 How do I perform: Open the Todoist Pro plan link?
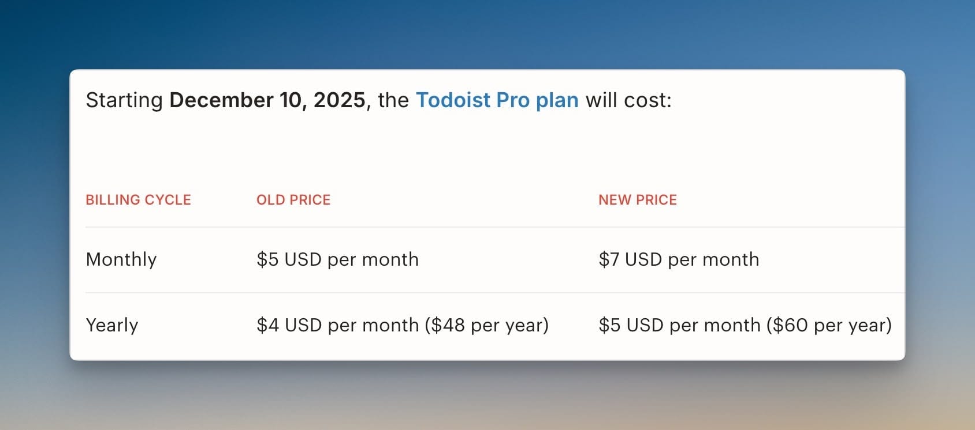497,100
